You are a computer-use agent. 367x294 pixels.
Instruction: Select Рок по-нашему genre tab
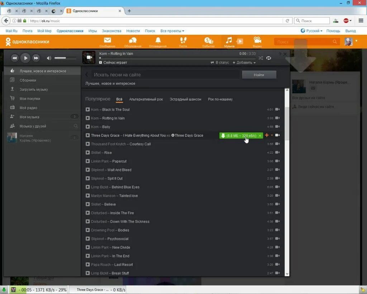pos(220,99)
